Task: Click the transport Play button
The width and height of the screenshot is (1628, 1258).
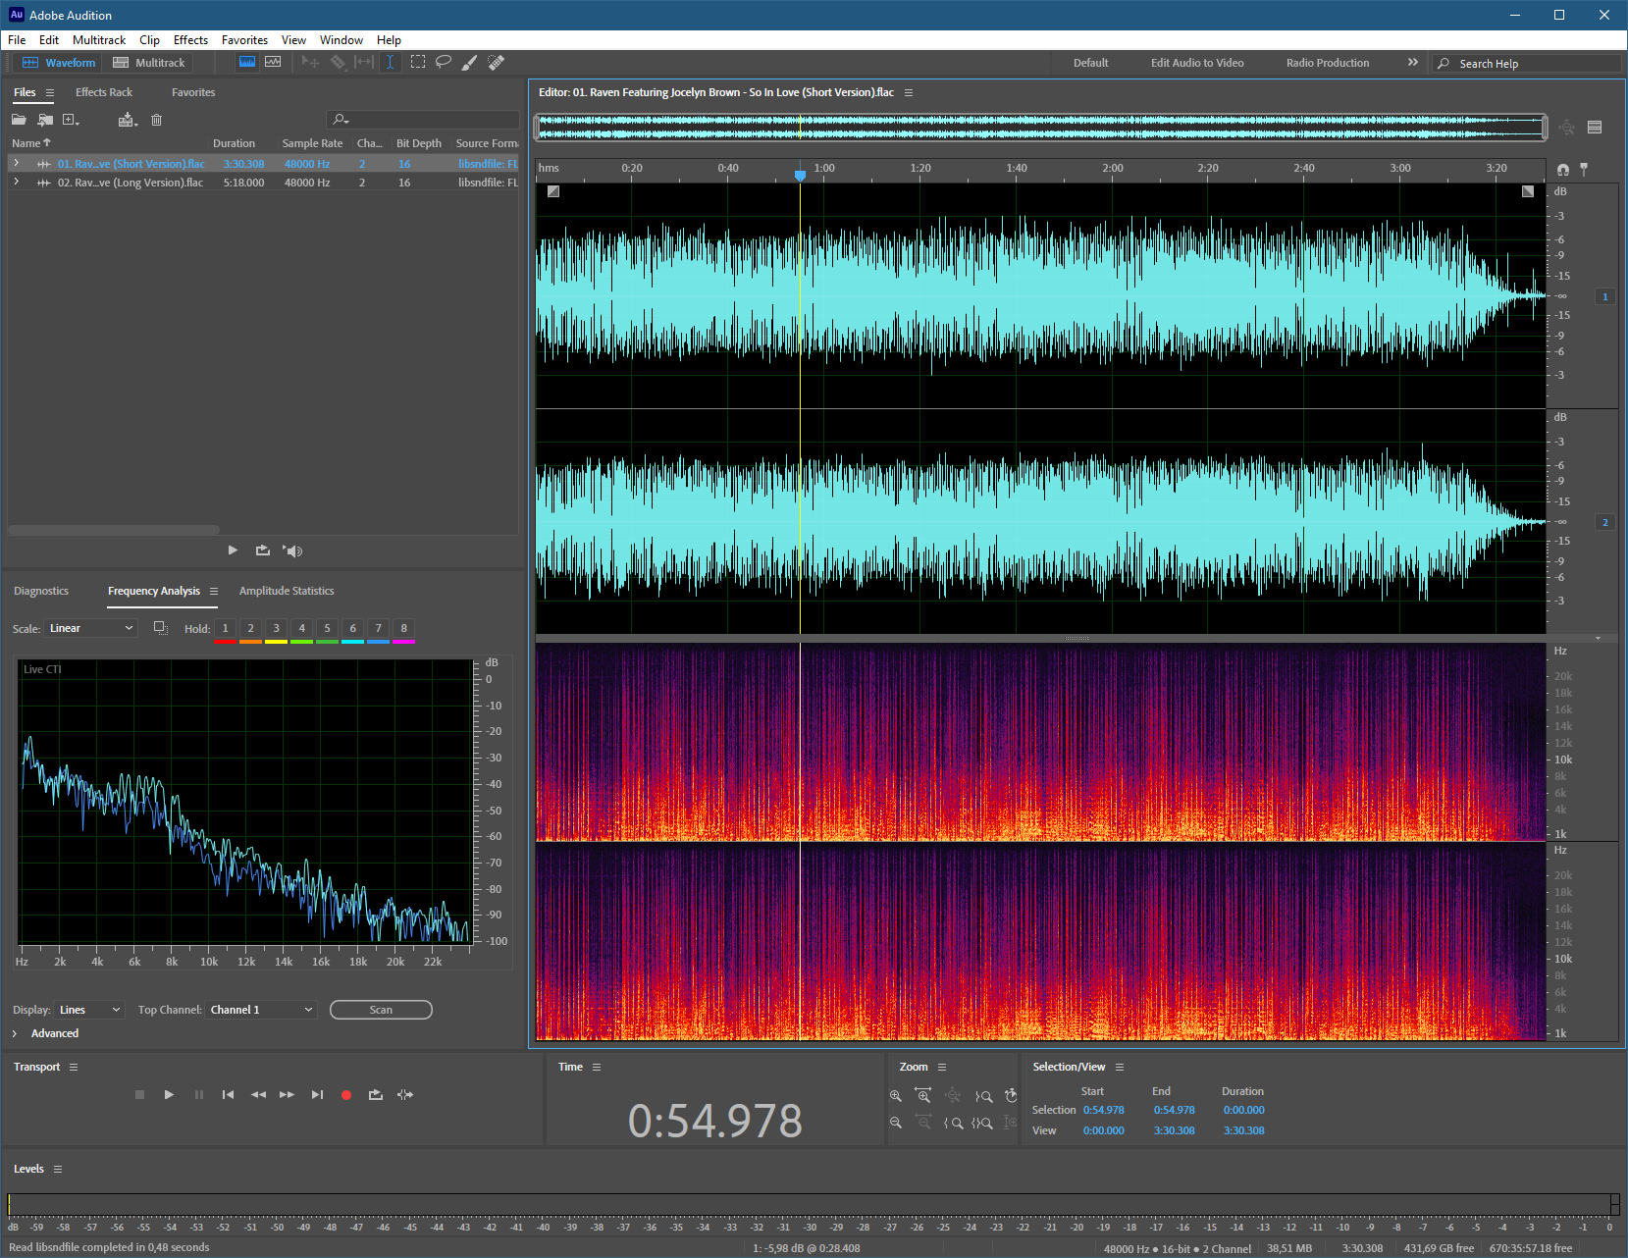Action: [169, 1094]
